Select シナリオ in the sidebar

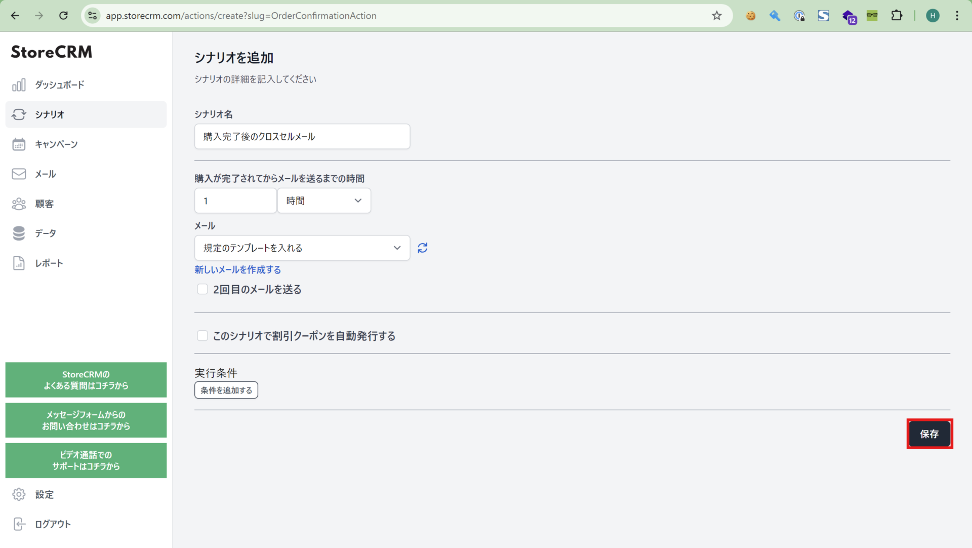86,114
